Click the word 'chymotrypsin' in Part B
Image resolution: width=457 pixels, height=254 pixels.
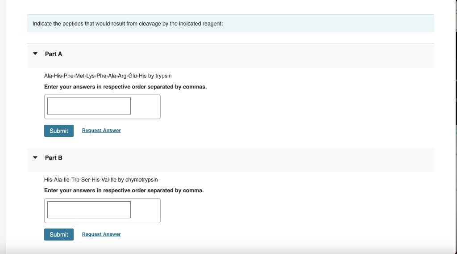point(141,180)
